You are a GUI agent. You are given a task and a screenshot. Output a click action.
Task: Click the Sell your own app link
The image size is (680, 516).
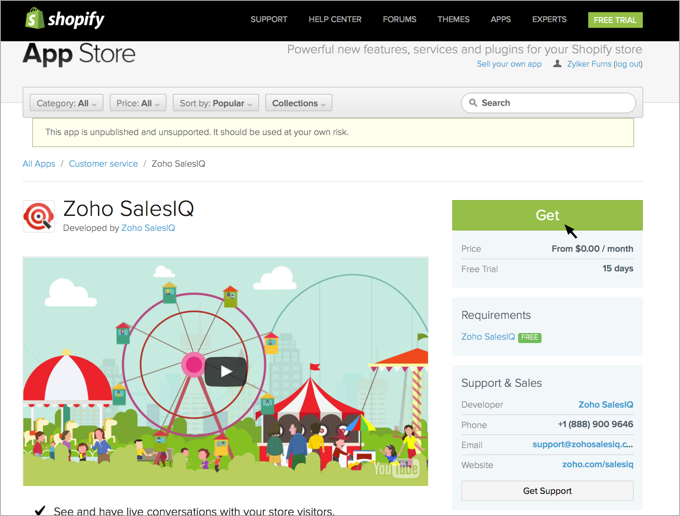tap(509, 64)
